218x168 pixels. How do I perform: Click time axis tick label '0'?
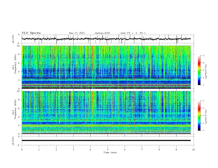point(22,150)
